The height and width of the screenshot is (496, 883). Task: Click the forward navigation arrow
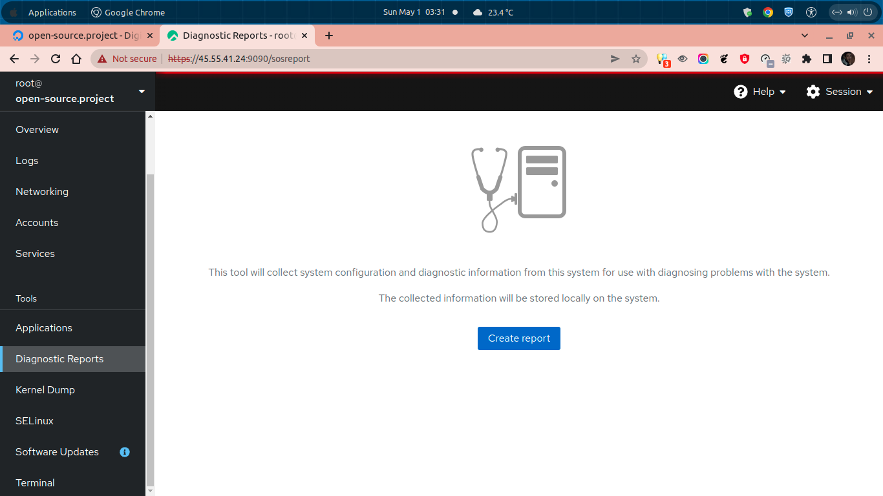coord(35,59)
